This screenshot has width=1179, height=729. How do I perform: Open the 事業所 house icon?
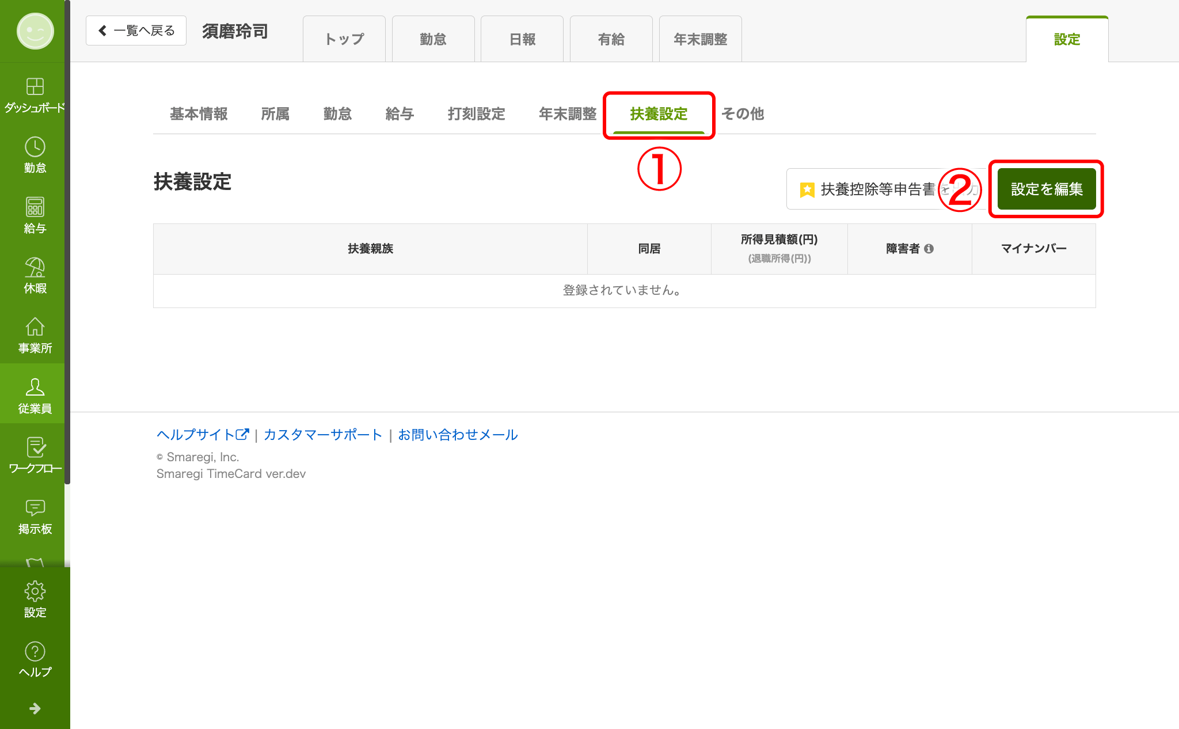(x=35, y=328)
